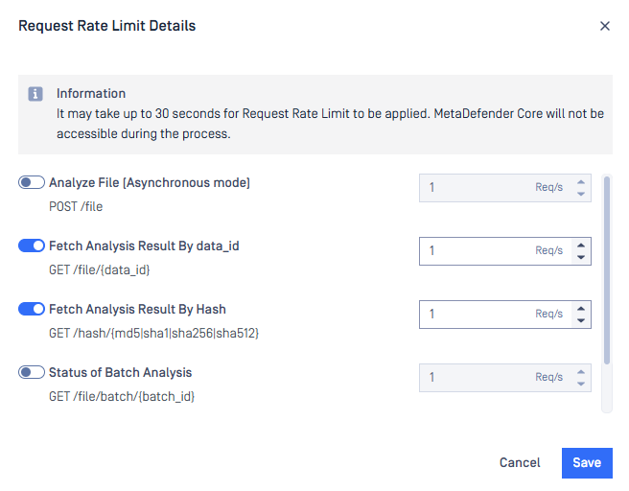
Task: Close the Request Rate Limit Details dialog
Action: point(604,26)
